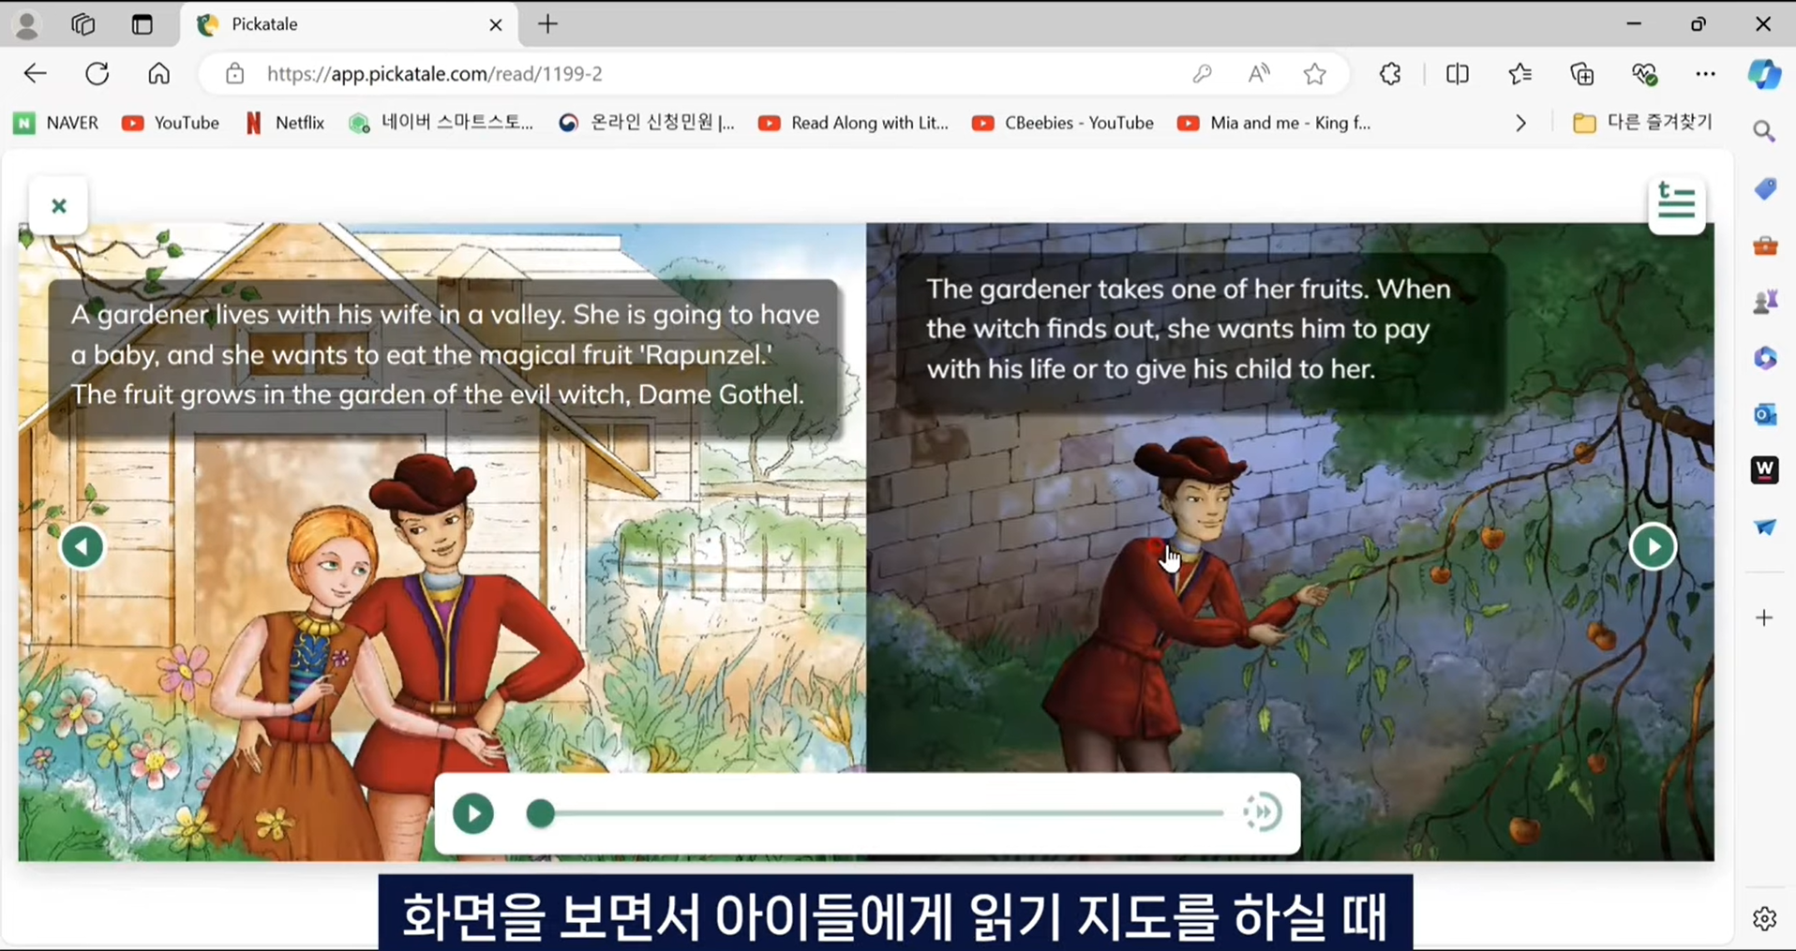Close the Pickatale reader with the X button
The width and height of the screenshot is (1796, 951).
[58, 205]
